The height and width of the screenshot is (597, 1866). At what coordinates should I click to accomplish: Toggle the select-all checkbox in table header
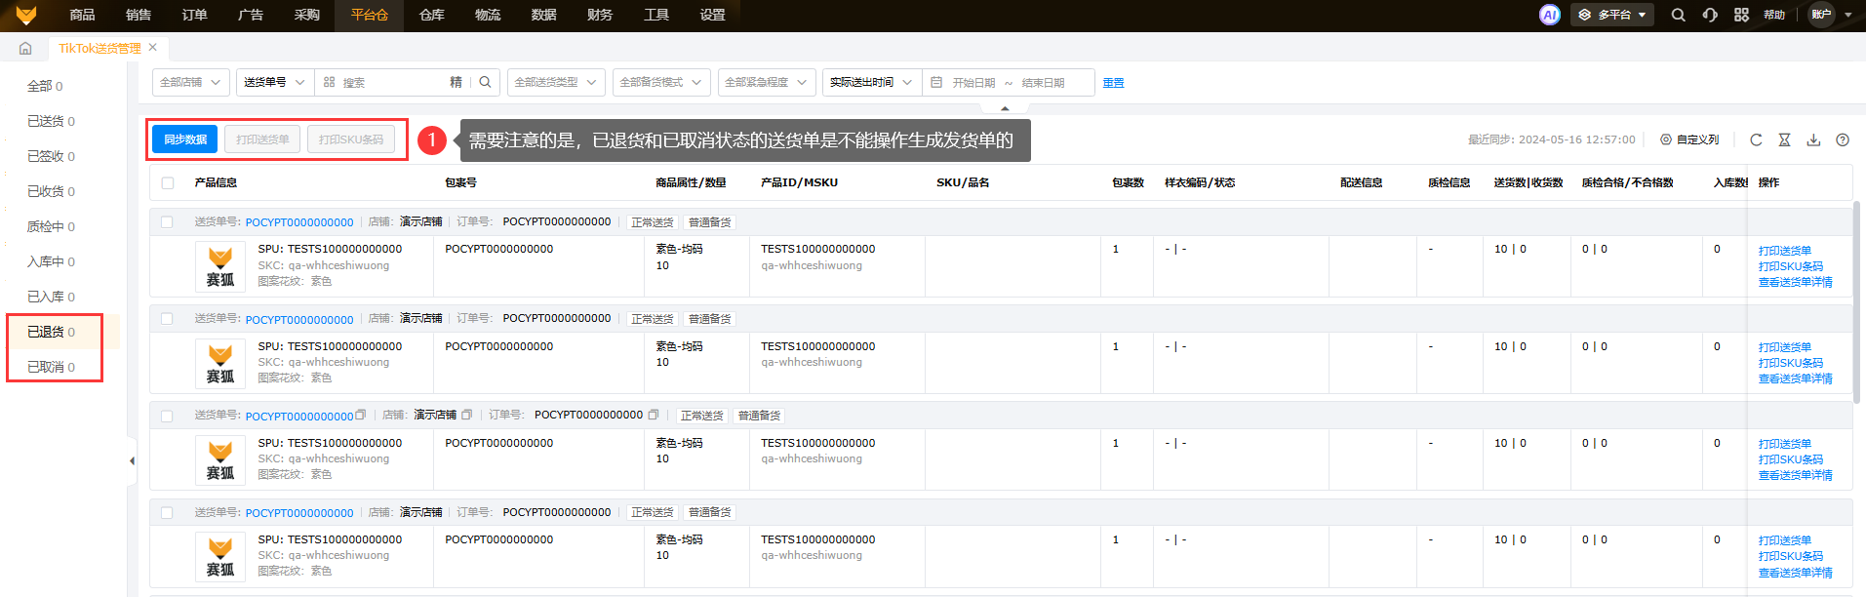point(168,182)
